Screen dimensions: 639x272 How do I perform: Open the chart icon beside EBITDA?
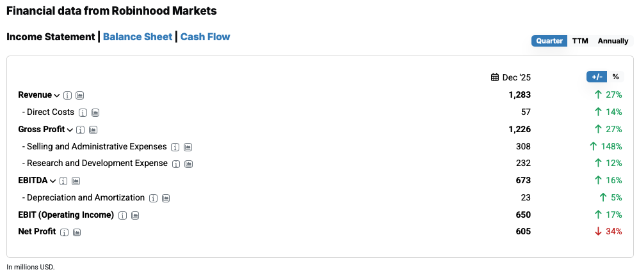click(x=76, y=181)
